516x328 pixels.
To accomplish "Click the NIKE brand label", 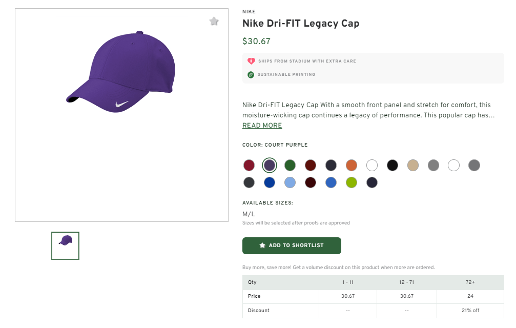I will (x=249, y=11).
